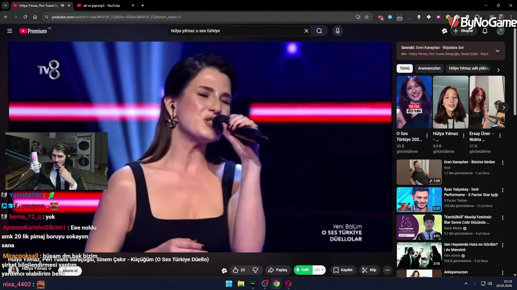The height and width of the screenshot is (290, 517).
Task: Subscribe using the Abone ol button
Action: click(x=70, y=271)
